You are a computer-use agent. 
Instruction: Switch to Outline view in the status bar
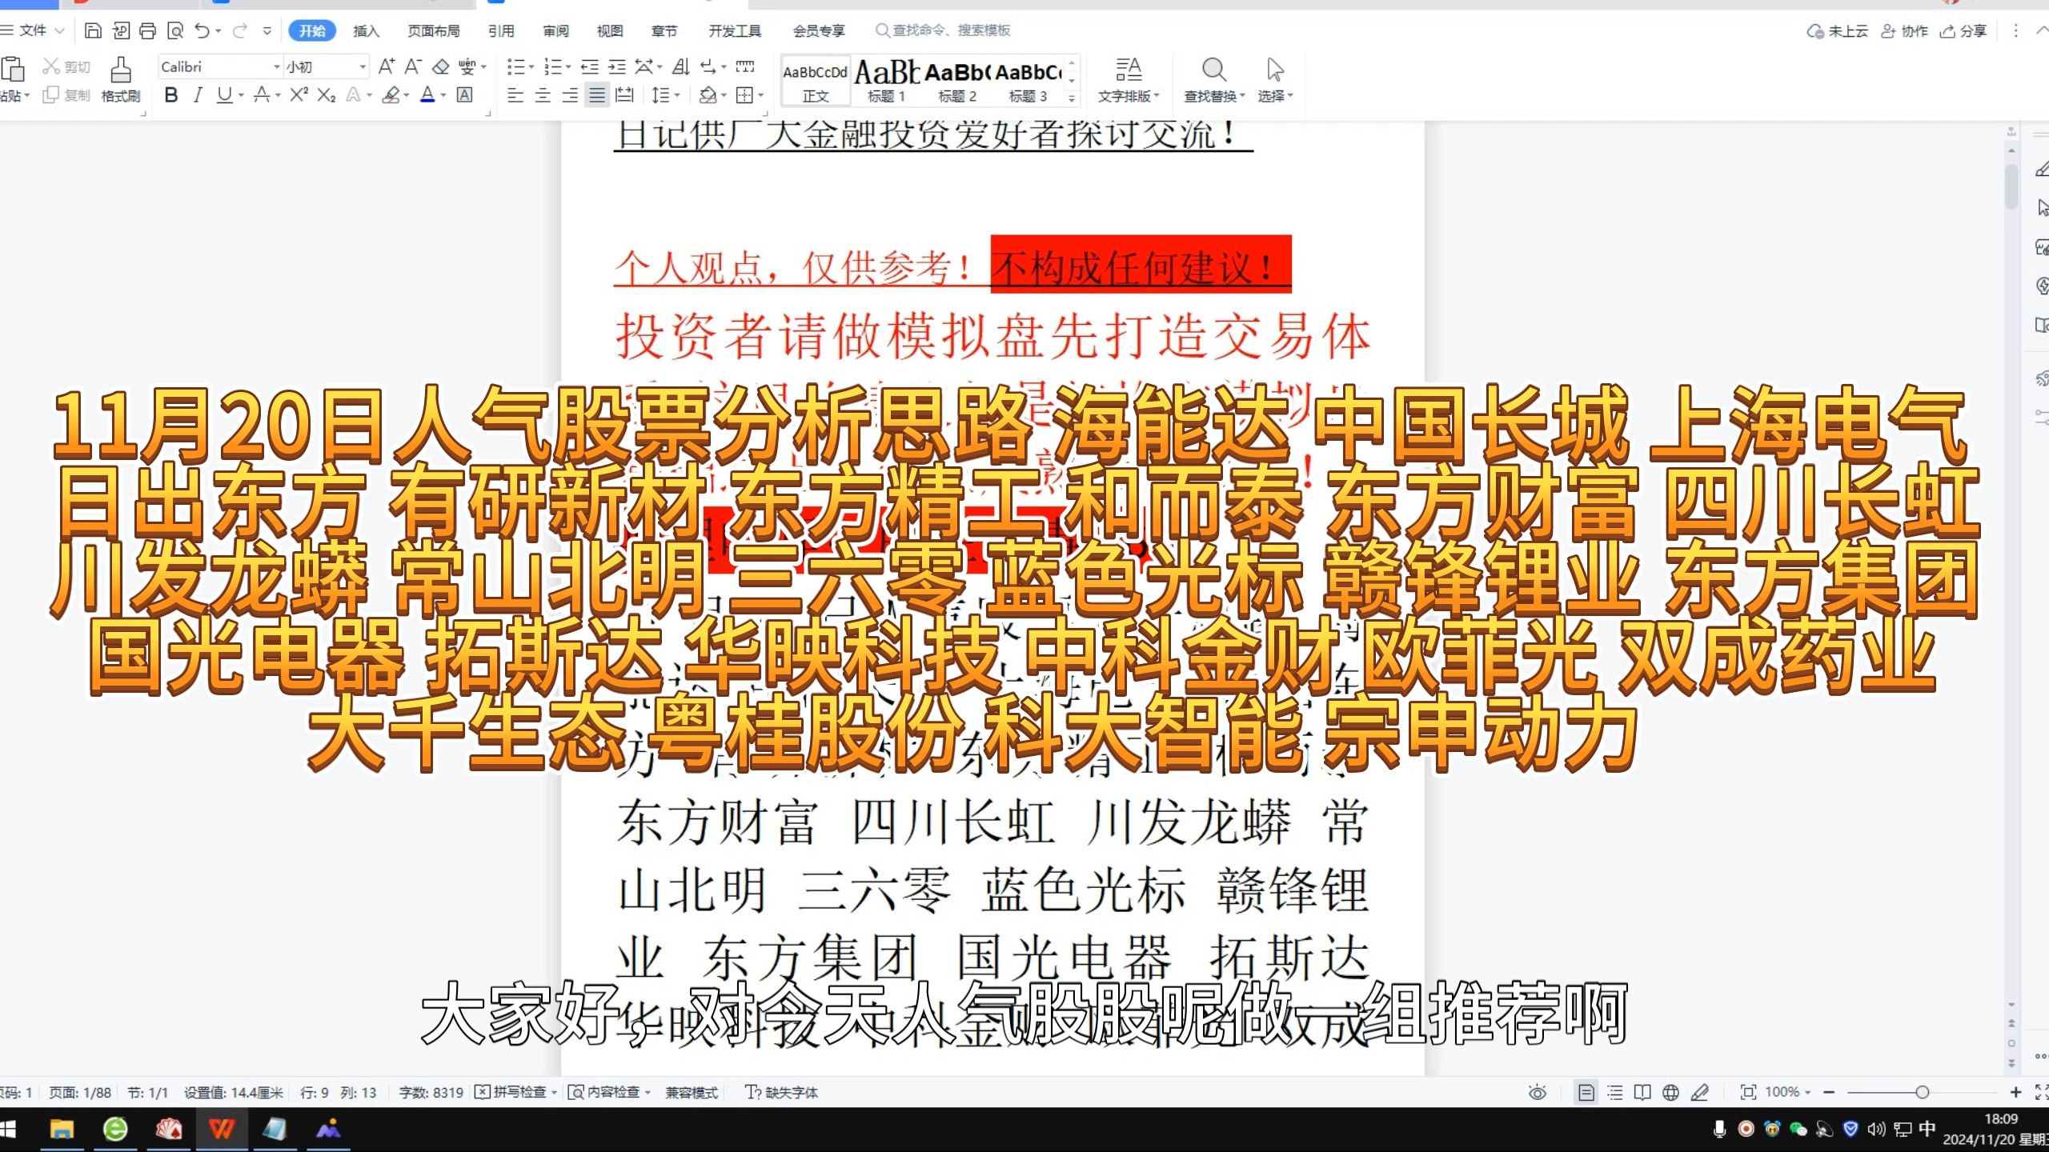[x=1615, y=1092]
